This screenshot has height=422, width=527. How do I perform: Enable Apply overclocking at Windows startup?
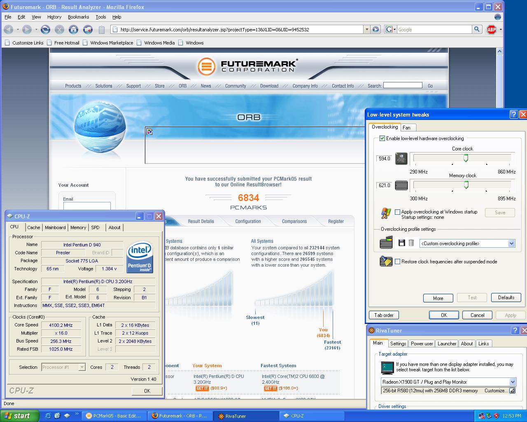click(397, 212)
